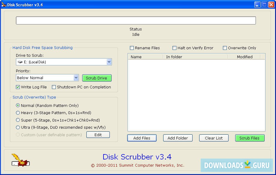Image resolution: width=276 pixels, height=175 pixels.
Task: Enable Shutdown PC on Completion
Action: click(54, 87)
